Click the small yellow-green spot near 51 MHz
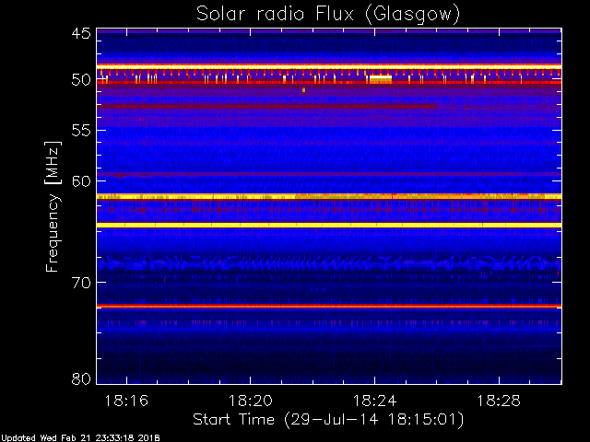This screenshot has width=590, height=442. click(303, 90)
